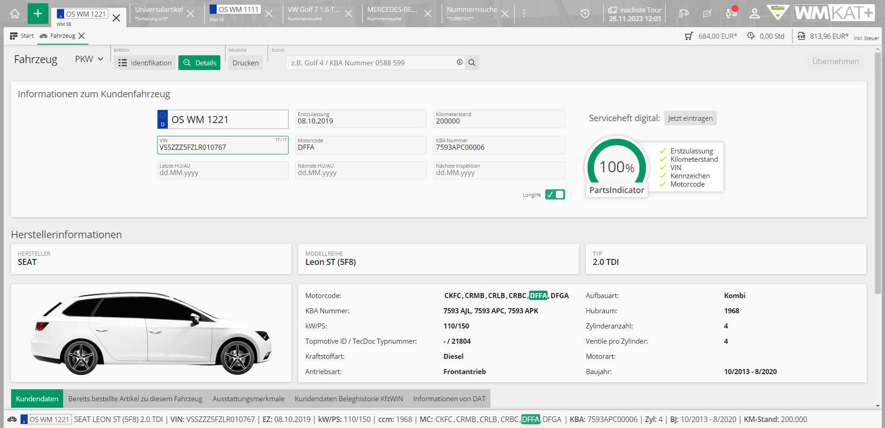Click the search magnifier button
Viewport: 885px width, 428px height.
click(472, 63)
